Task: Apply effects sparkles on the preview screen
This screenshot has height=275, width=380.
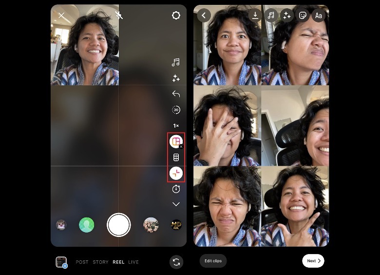Action: pyautogui.click(x=287, y=16)
